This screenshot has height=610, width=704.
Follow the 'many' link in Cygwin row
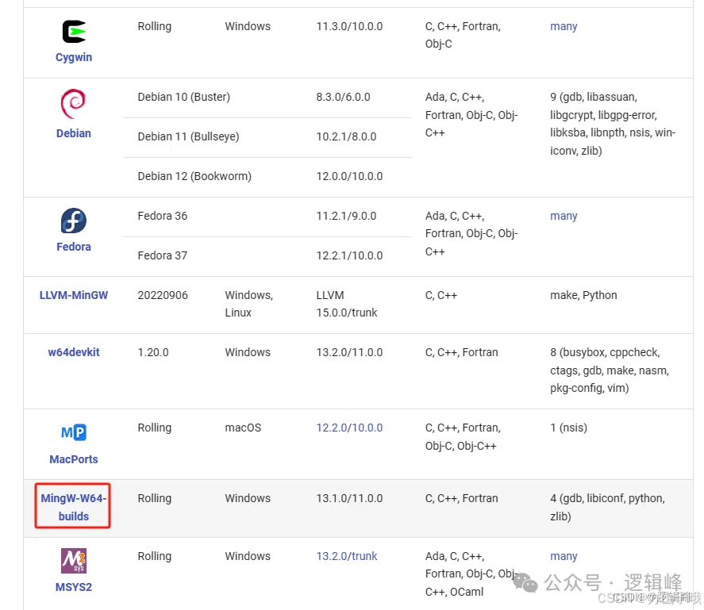coord(564,26)
